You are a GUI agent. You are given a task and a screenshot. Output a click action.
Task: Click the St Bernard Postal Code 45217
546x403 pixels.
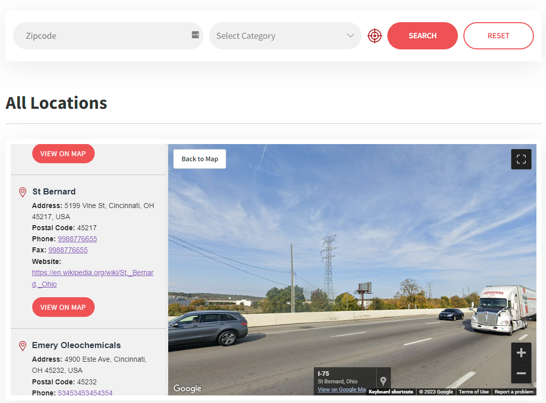[87, 228]
